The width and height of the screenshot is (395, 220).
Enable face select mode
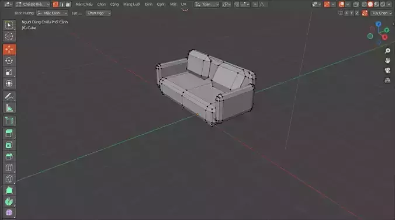(68, 4)
